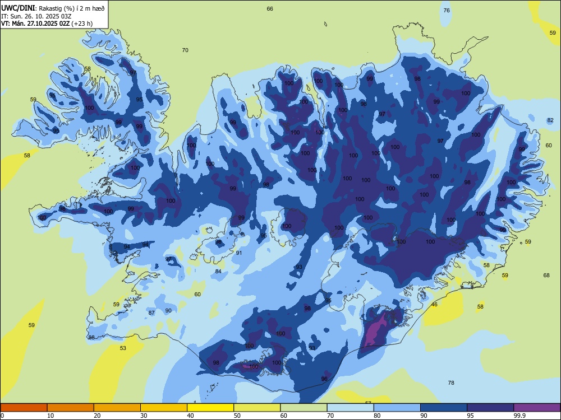561x420 pixels.
Task: Click the 50–60 pale yellow legend swatch
Action: [x=257, y=408]
